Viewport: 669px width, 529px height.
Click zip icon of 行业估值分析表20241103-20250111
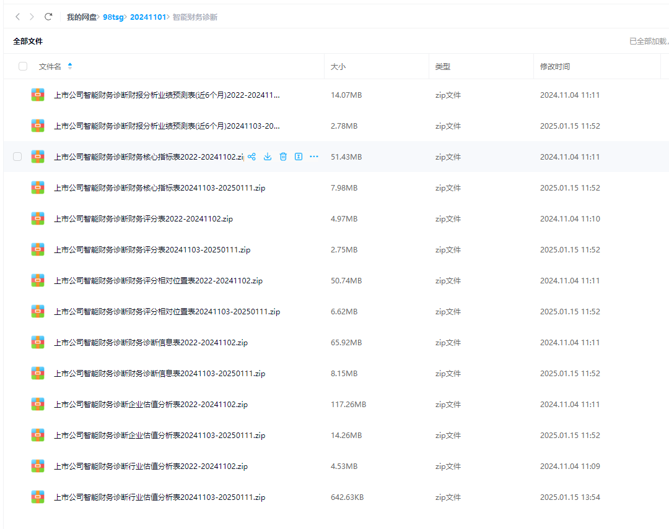pos(38,497)
